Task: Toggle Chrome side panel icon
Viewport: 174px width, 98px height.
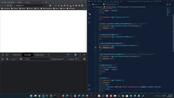Action: click(79, 5)
